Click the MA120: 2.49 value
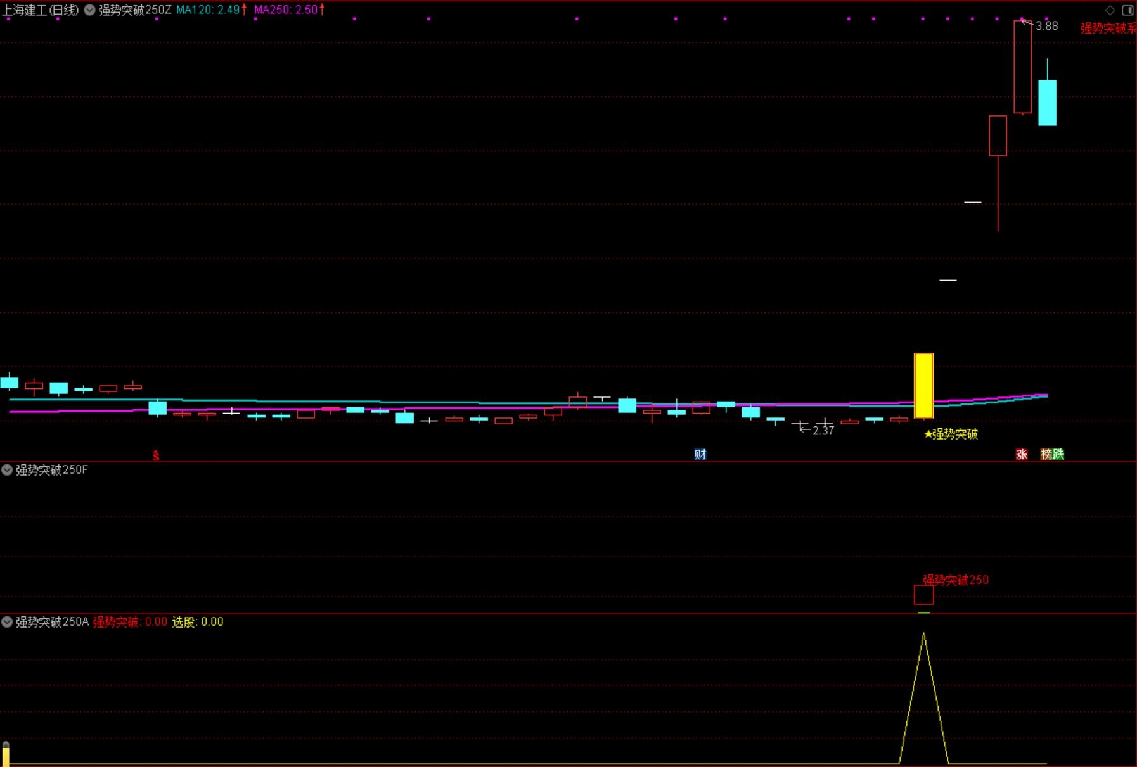This screenshot has width=1137, height=767. pos(208,10)
